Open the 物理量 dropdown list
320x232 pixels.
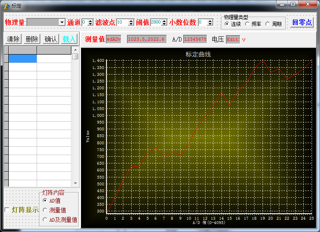point(62,22)
